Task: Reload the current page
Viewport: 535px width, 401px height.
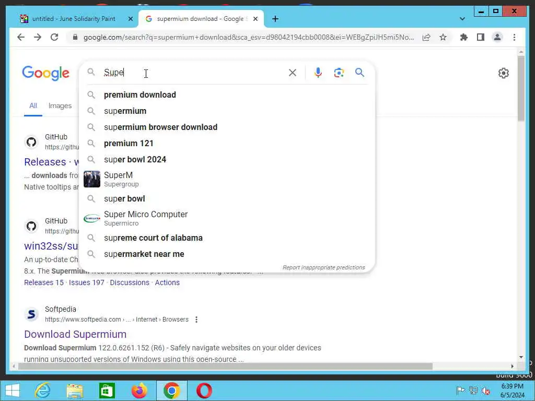Action: coord(54,37)
